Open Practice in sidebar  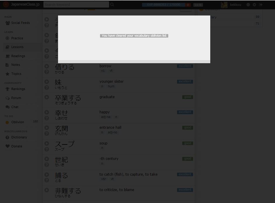pyautogui.click(x=17, y=38)
